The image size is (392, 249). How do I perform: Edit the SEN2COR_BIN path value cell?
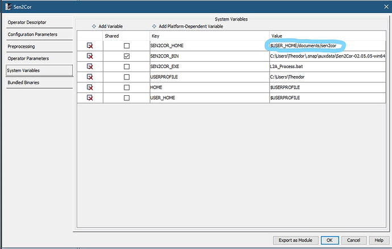(x=327, y=56)
